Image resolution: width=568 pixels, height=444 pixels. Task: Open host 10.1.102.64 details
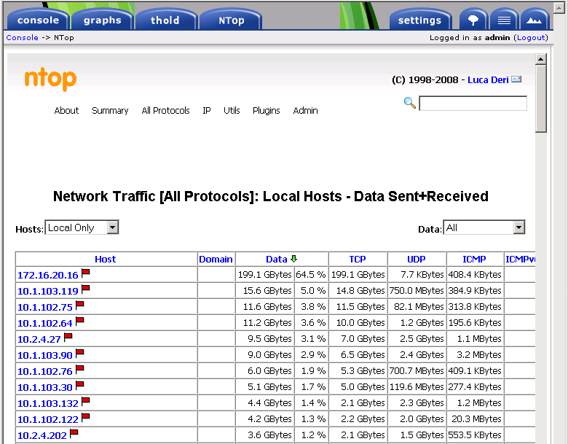(x=45, y=323)
